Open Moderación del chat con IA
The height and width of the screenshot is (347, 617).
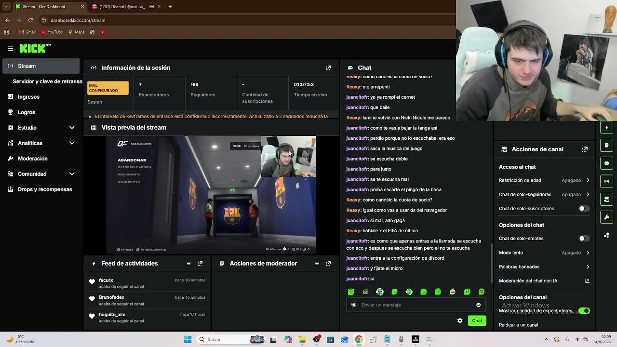pos(544,281)
